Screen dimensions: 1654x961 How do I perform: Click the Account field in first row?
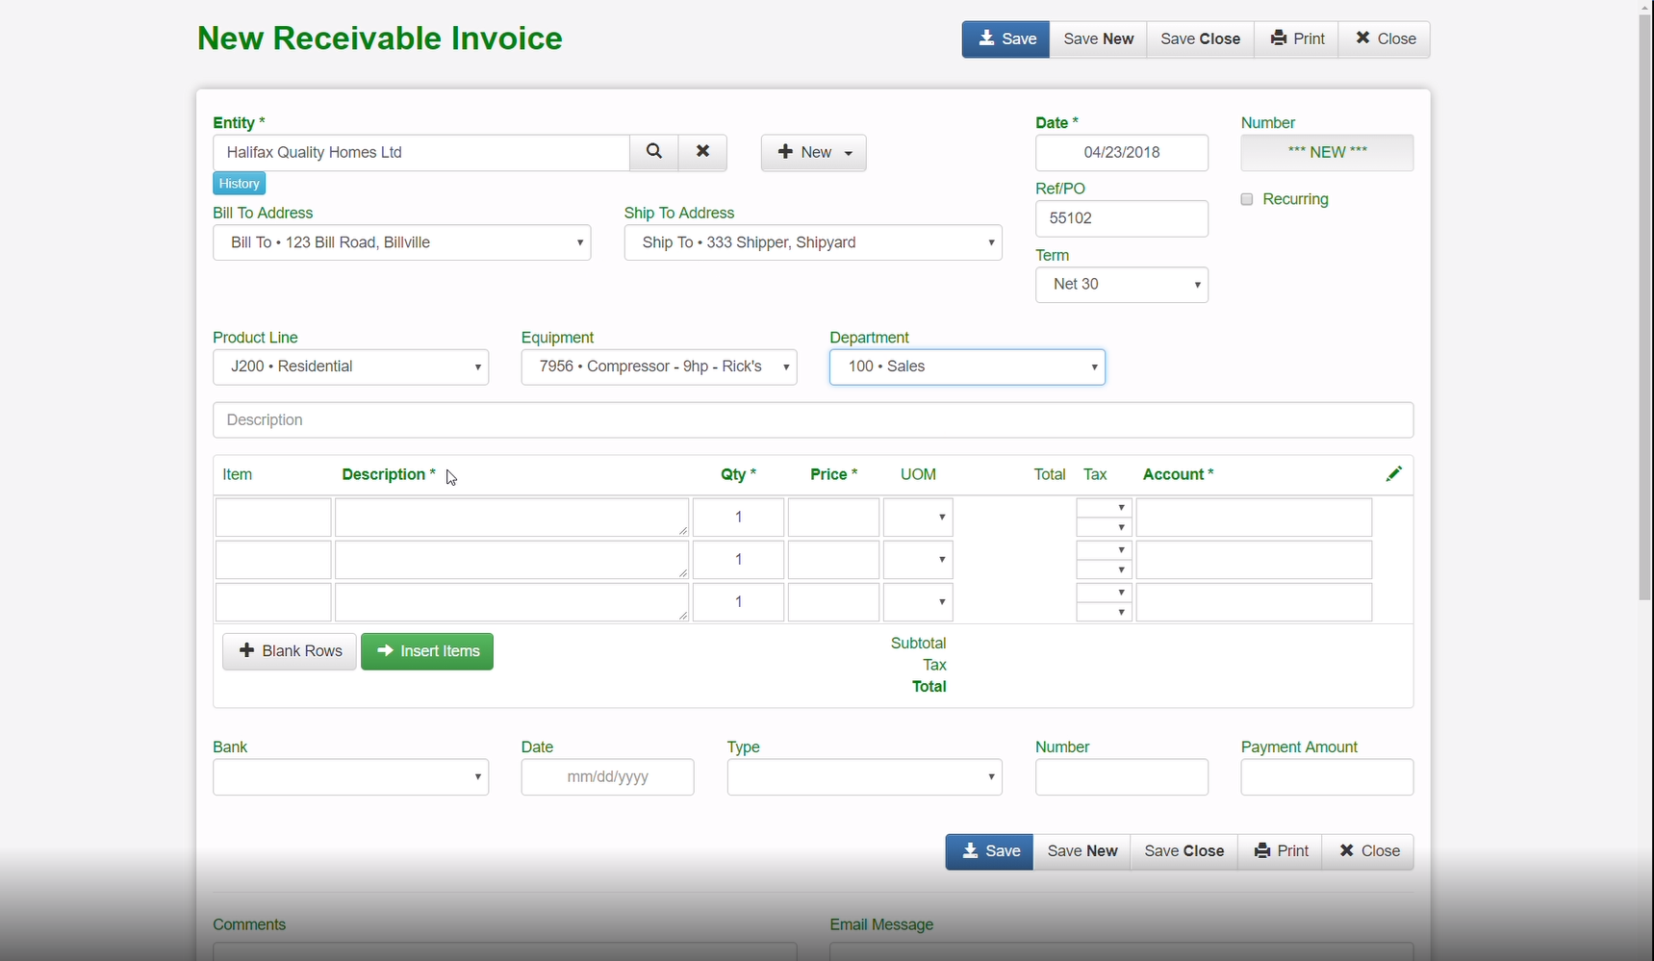coord(1255,518)
